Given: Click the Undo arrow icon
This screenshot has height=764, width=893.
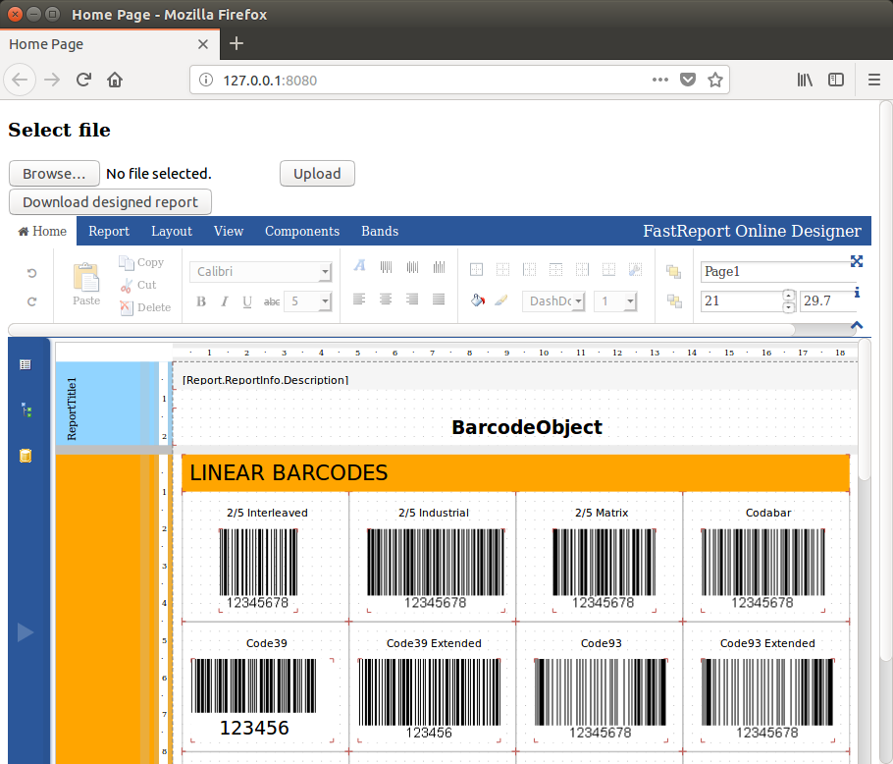Looking at the screenshot, I should pyautogui.click(x=31, y=273).
